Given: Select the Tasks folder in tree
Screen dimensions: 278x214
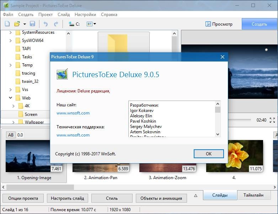Looking at the screenshot, I should pos(27,57).
